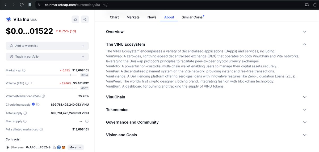The height and width of the screenshot is (152, 319).
Task: Click the share icon next to the star
Action: point(85,19)
